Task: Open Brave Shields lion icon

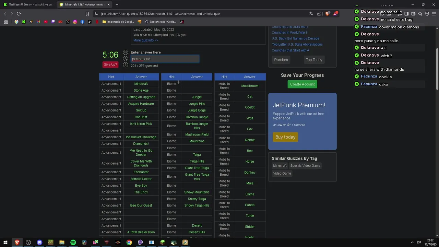Action: [x=328, y=14]
